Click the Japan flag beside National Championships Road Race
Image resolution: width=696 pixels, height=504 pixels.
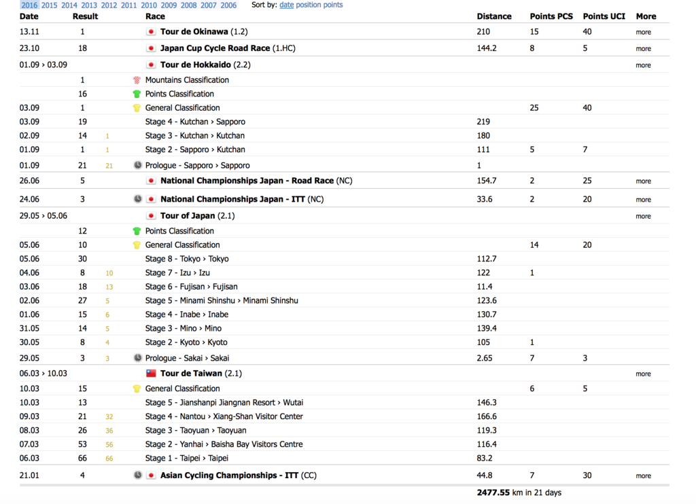(151, 181)
